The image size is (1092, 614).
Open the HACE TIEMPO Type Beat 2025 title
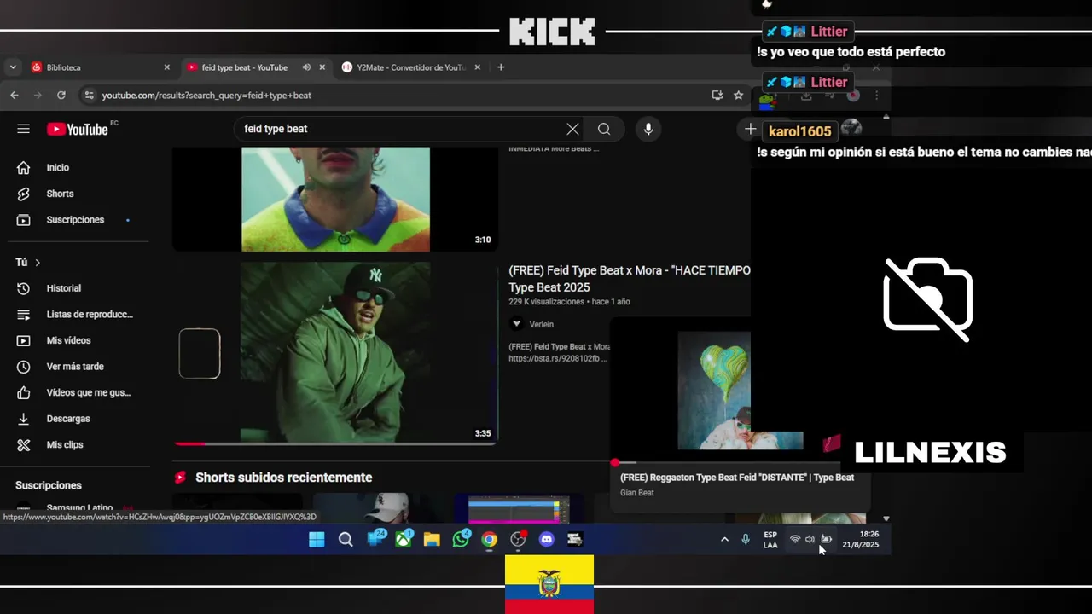[630, 279]
